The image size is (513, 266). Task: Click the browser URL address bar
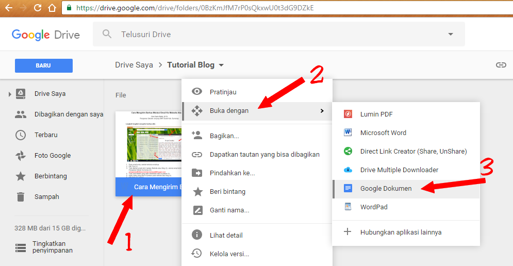[x=287, y=8]
